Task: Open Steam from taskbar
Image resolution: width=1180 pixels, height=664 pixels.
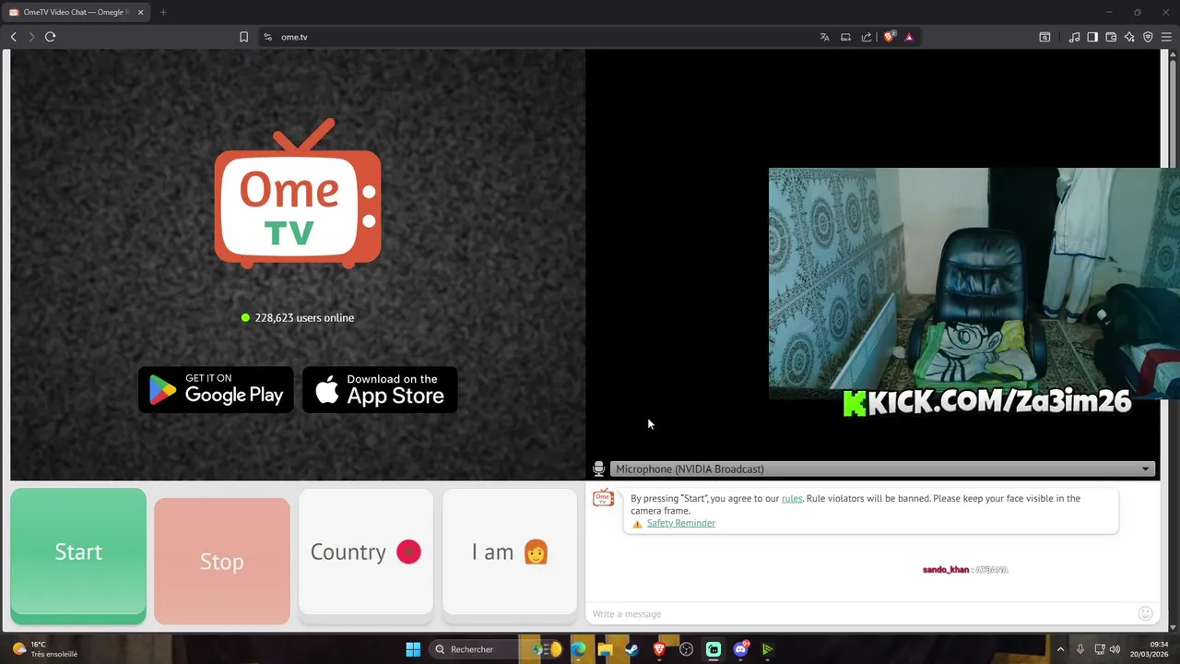Action: 631,649
